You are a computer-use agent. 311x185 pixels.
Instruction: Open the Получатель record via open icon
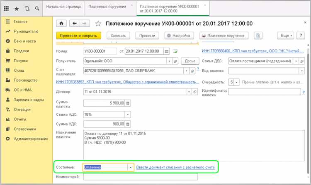click(x=175, y=61)
